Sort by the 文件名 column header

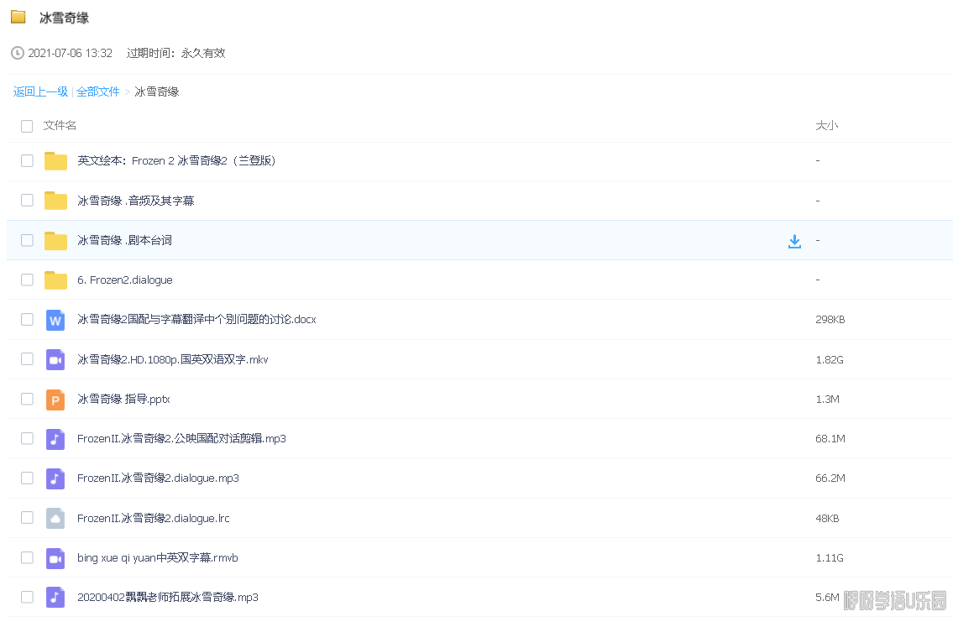coord(60,126)
